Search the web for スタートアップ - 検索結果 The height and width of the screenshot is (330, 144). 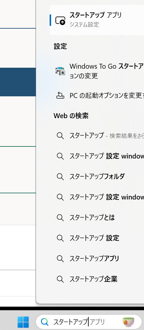[97, 136]
